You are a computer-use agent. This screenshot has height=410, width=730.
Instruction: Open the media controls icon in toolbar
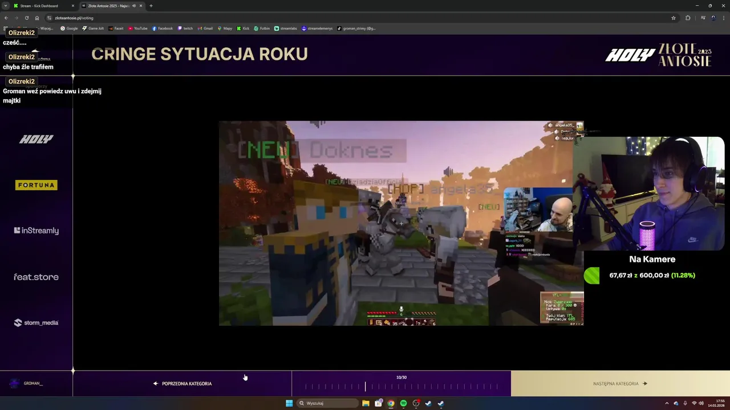(x=703, y=18)
